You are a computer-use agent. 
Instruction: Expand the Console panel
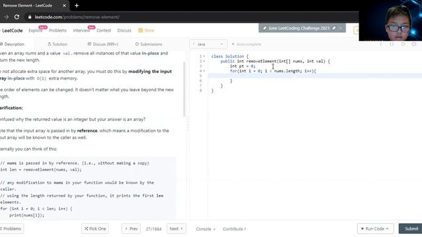click(x=206, y=229)
